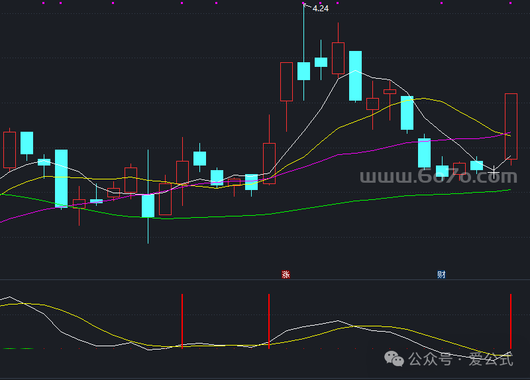Click the blue 财 marker icon
The image size is (530, 380).
441,274
